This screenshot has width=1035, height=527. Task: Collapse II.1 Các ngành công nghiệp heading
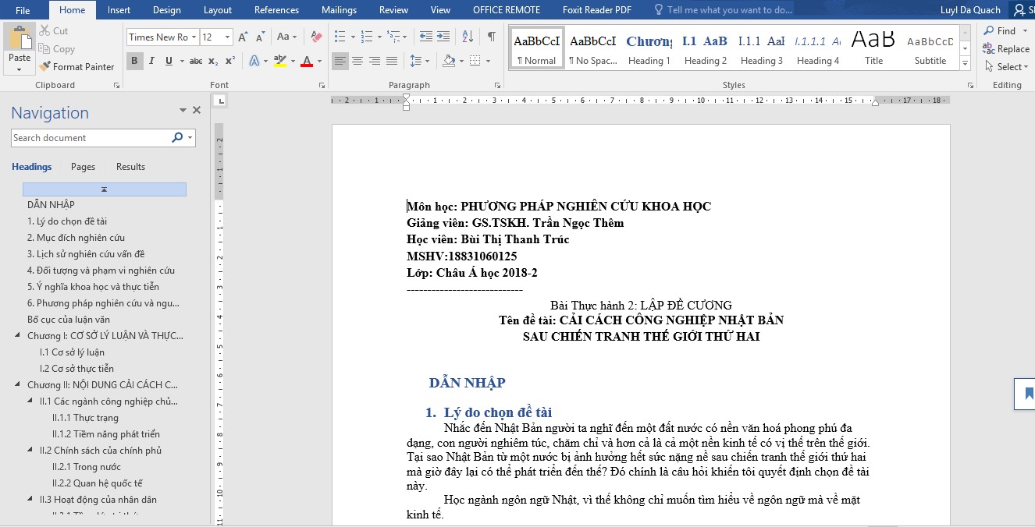click(30, 401)
